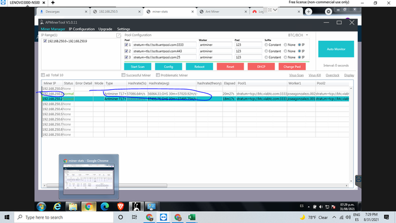Open new TeamViewer session tab with plus
The image size is (396, 223).
[53, 2]
